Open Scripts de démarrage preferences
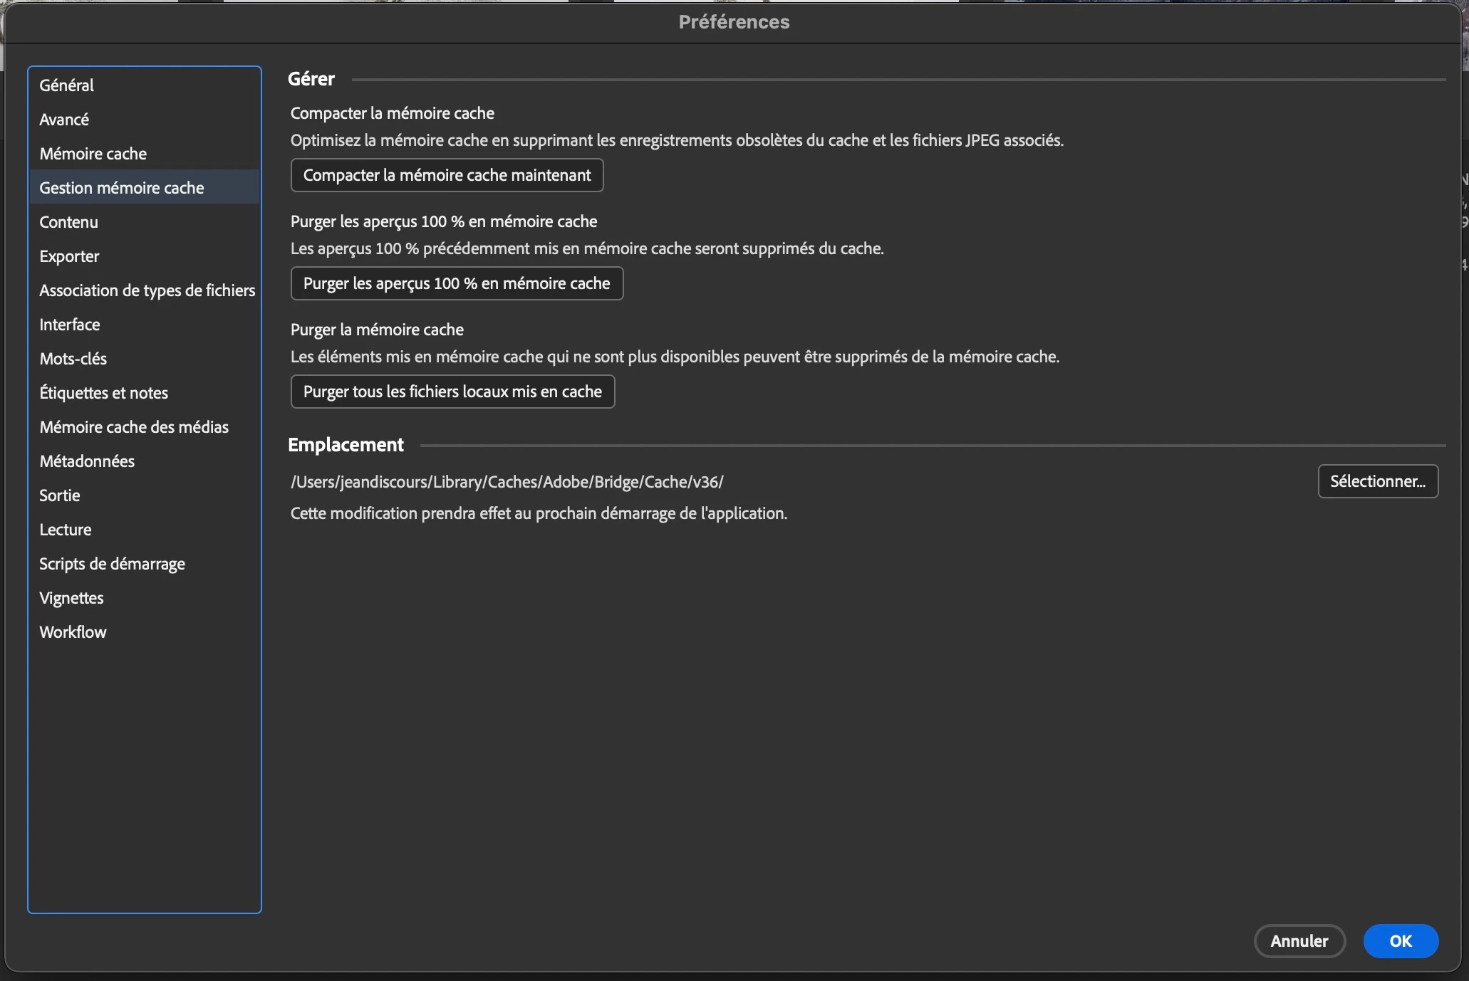Screen dimensions: 1469x981 (112, 564)
